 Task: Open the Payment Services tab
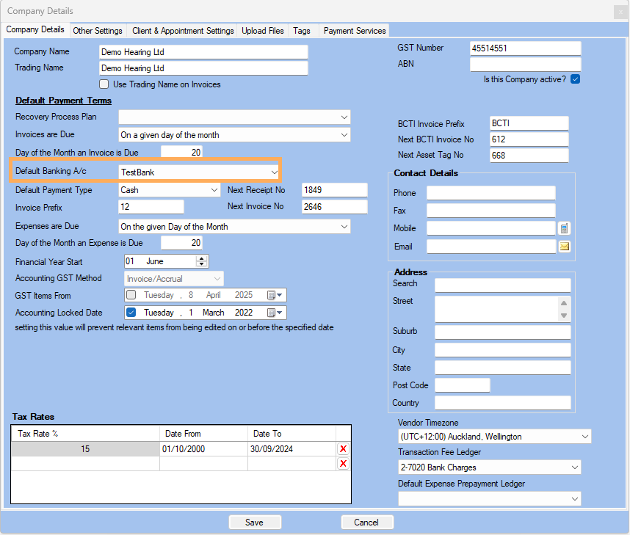pos(355,31)
